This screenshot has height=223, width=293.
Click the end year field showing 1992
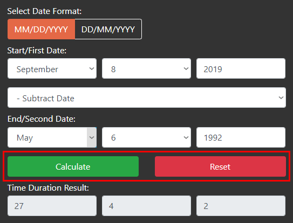(241, 137)
